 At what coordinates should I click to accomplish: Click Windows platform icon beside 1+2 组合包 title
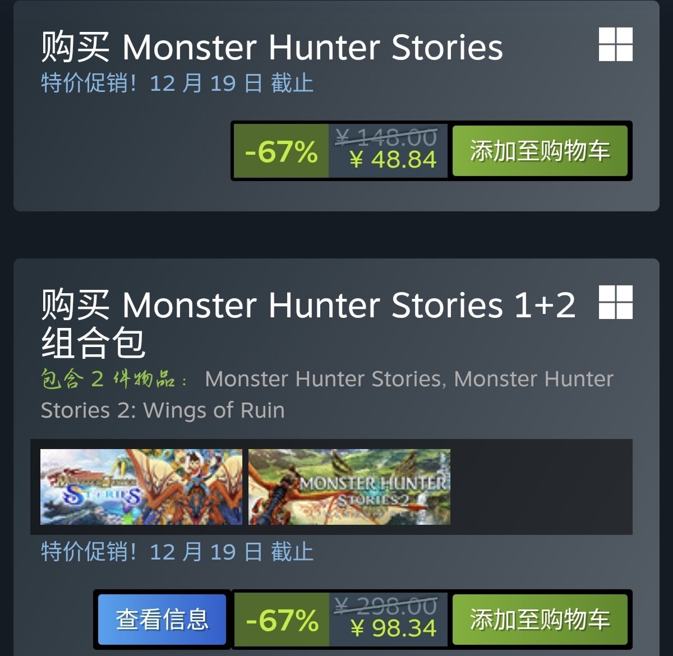(615, 302)
